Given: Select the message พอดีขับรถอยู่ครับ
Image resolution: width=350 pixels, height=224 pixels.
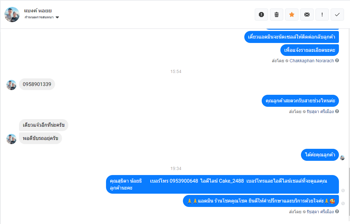Looking at the screenshot, I should click(41, 138).
